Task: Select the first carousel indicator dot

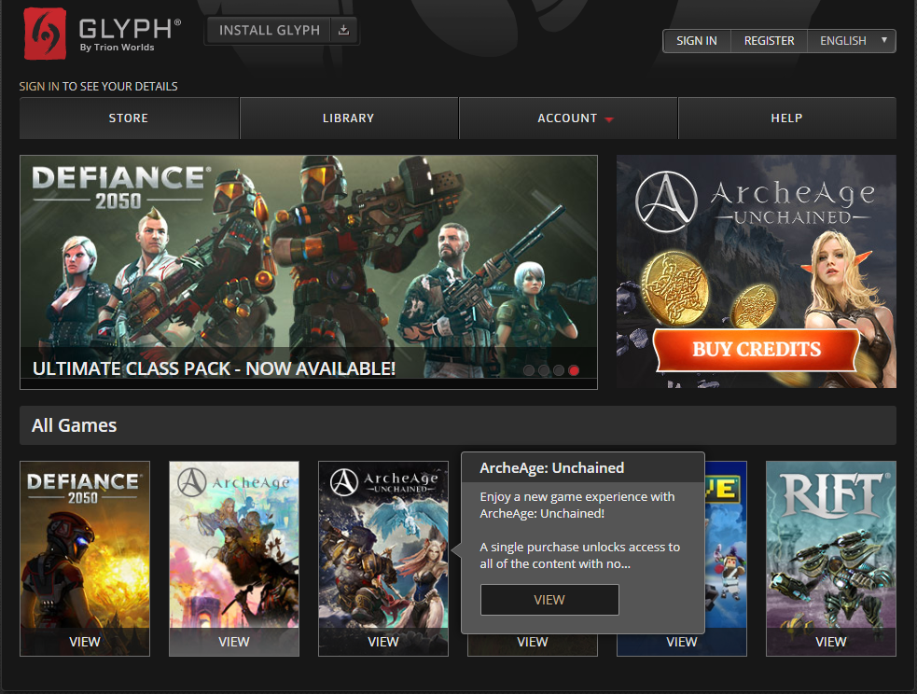Action: click(x=529, y=370)
